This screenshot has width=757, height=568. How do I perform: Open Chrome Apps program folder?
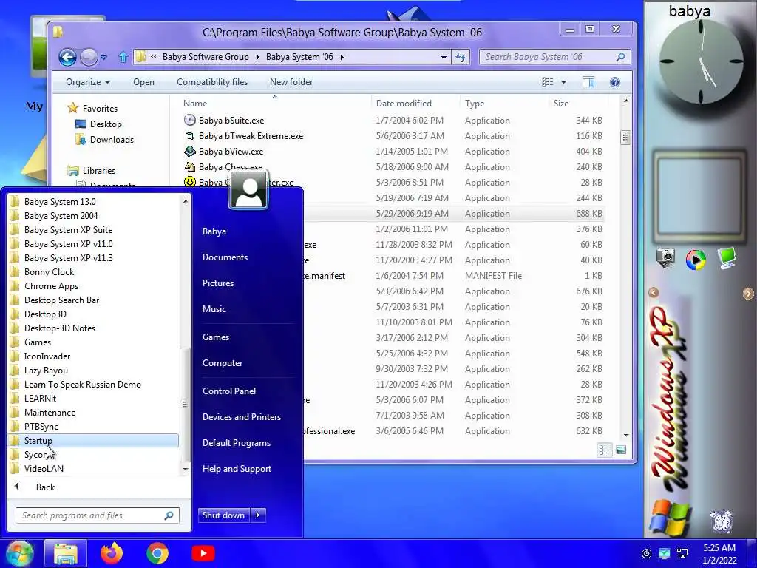click(92, 286)
